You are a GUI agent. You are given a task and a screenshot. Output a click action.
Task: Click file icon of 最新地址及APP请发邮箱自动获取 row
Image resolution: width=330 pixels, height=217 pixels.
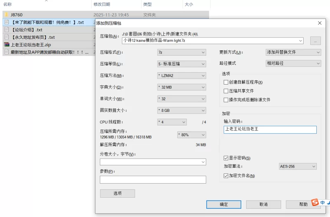[7, 52]
